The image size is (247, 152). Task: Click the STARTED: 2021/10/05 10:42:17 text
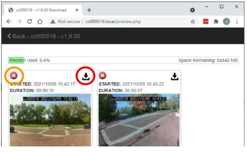pos(43,84)
